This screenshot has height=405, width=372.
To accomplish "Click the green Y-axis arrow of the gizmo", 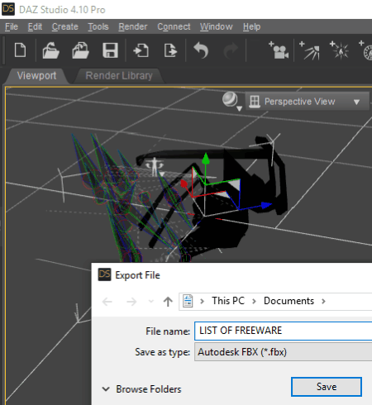I will (206, 160).
